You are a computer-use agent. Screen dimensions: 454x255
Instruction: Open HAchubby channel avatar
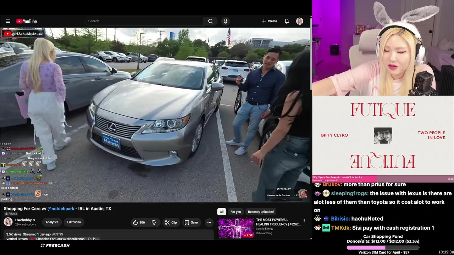(x=8, y=222)
